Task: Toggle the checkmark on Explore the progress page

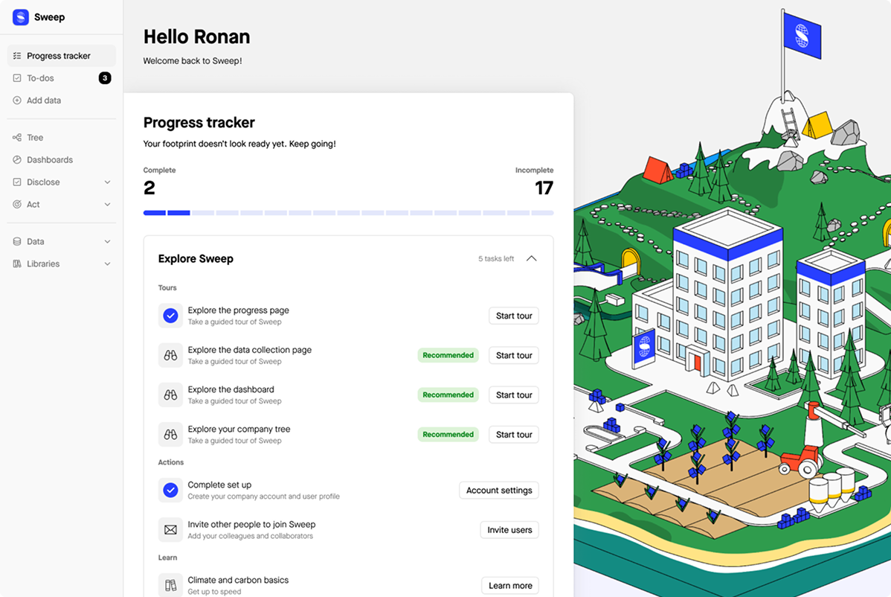Action: [x=170, y=316]
